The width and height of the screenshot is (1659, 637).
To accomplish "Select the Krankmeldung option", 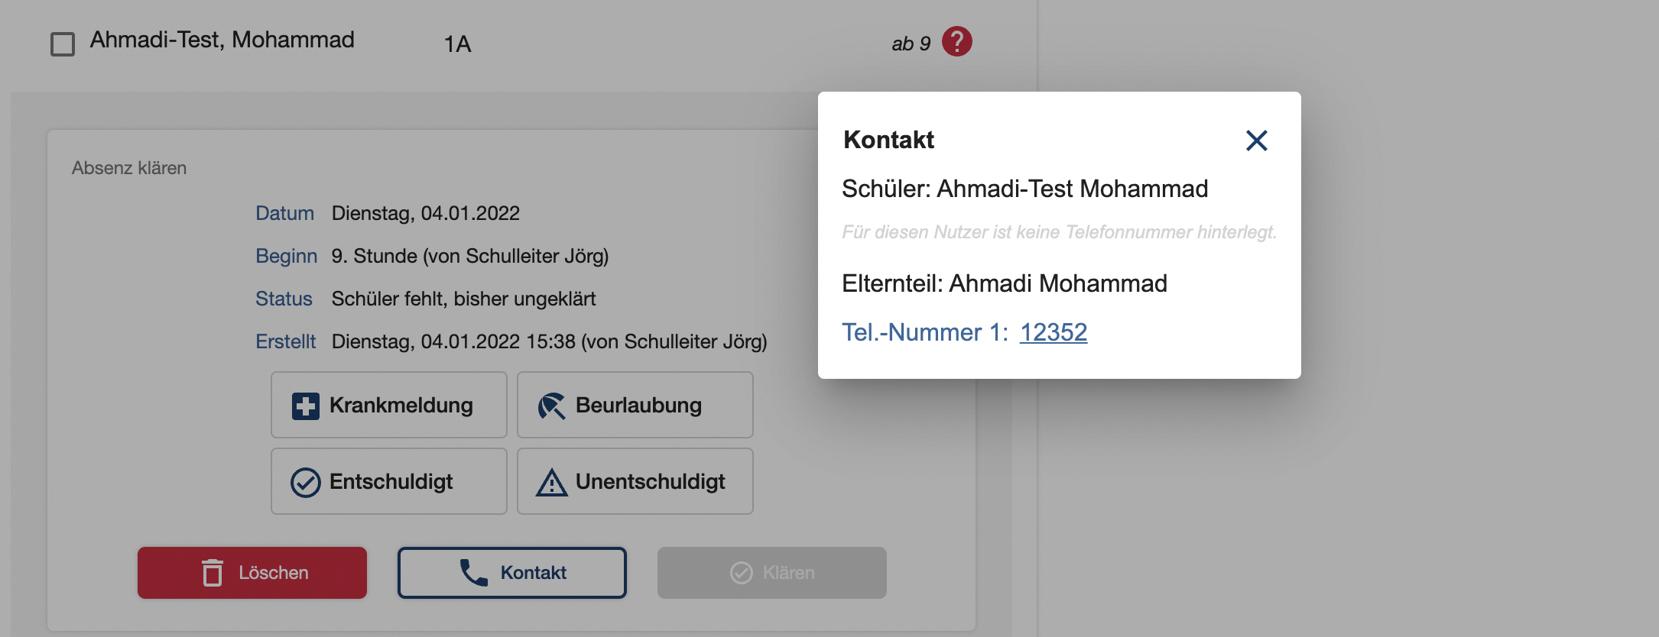I will (389, 405).
